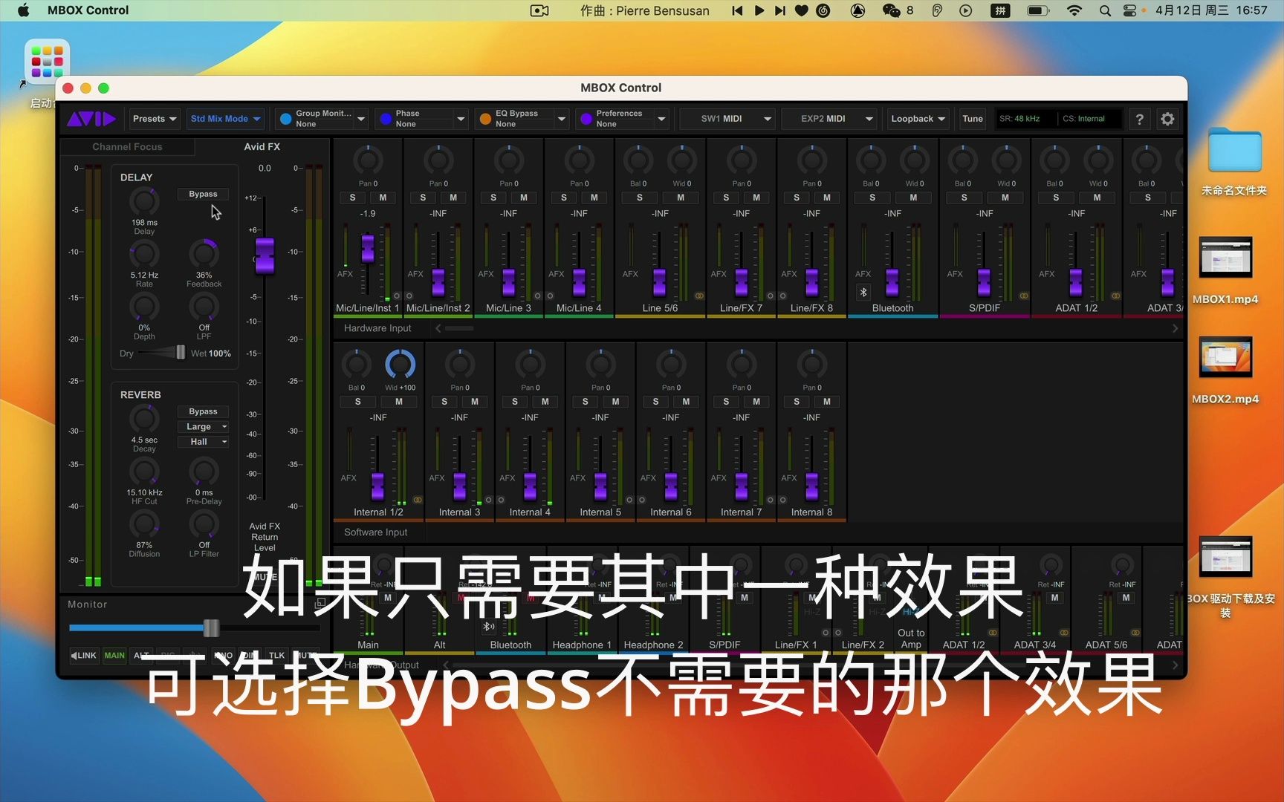Mute the Mic/Line/Inst 2 channel
This screenshot has width=1284, height=802.
[x=453, y=198]
